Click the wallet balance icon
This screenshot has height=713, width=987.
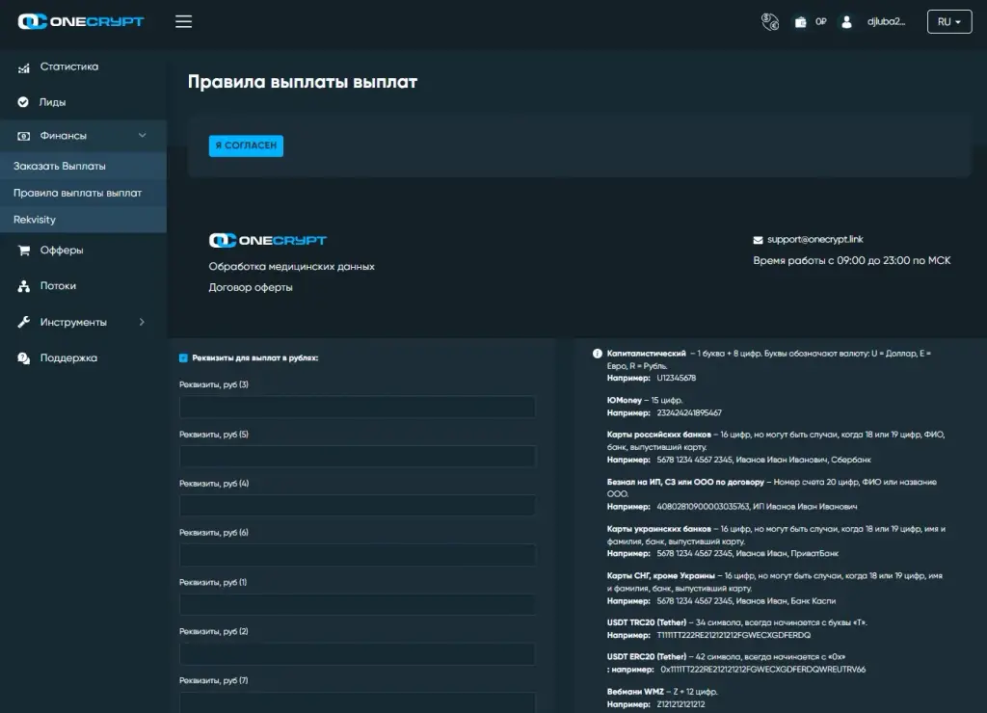(x=800, y=22)
